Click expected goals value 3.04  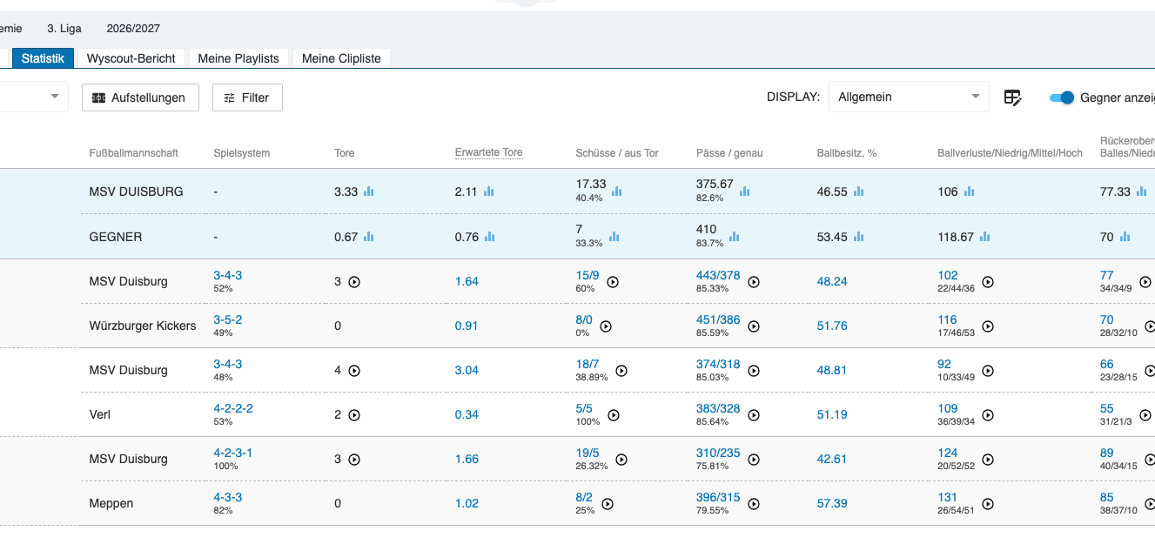pos(467,370)
